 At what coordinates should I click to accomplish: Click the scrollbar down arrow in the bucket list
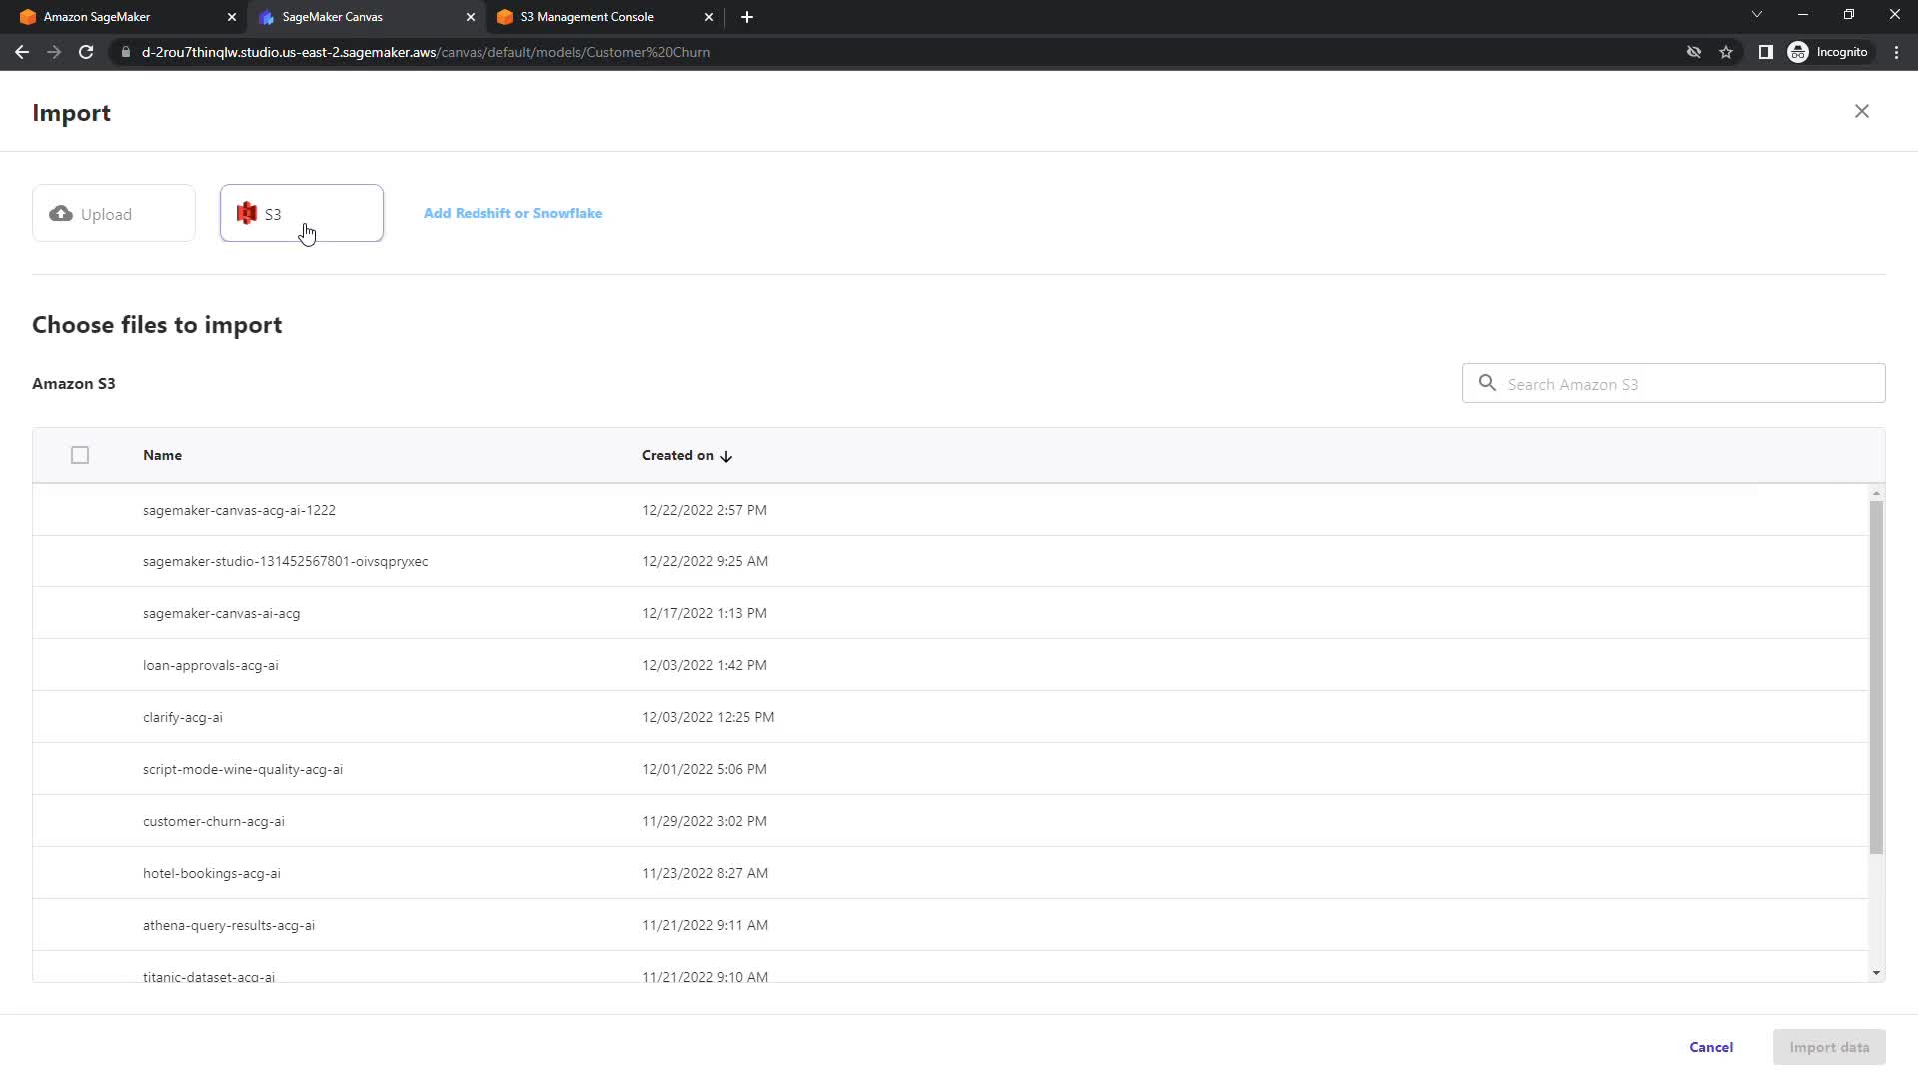click(1876, 972)
